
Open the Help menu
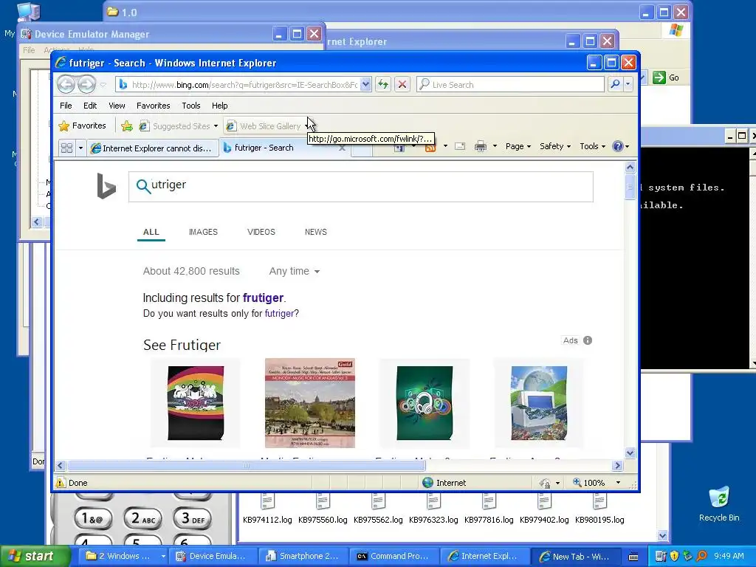pyautogui.click(x=219, y=106)
